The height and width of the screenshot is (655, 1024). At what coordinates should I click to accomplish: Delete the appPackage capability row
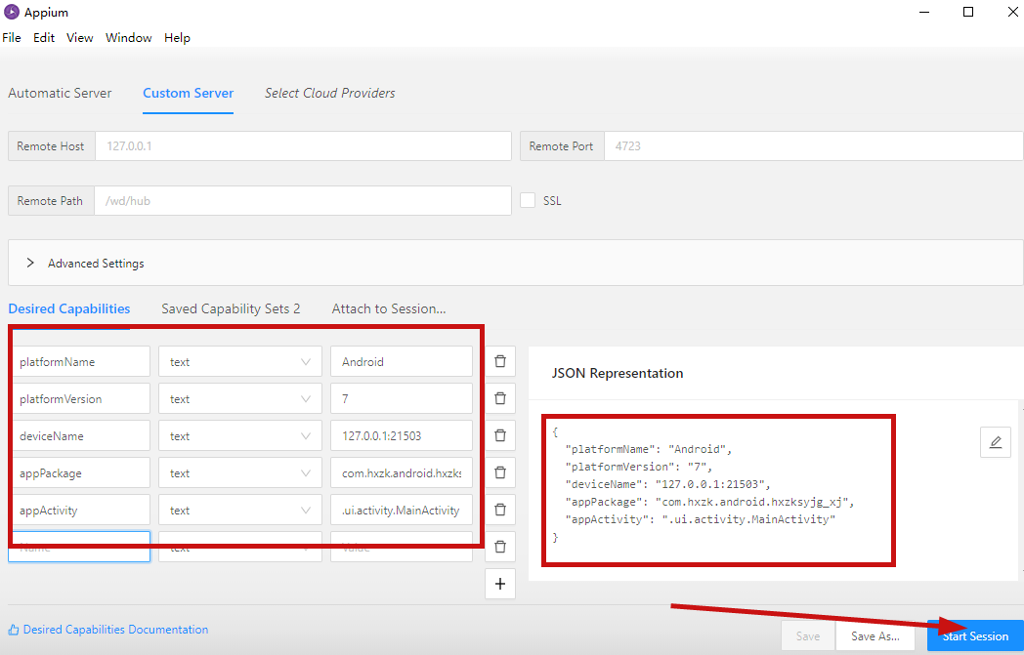[x=500, y=472]
